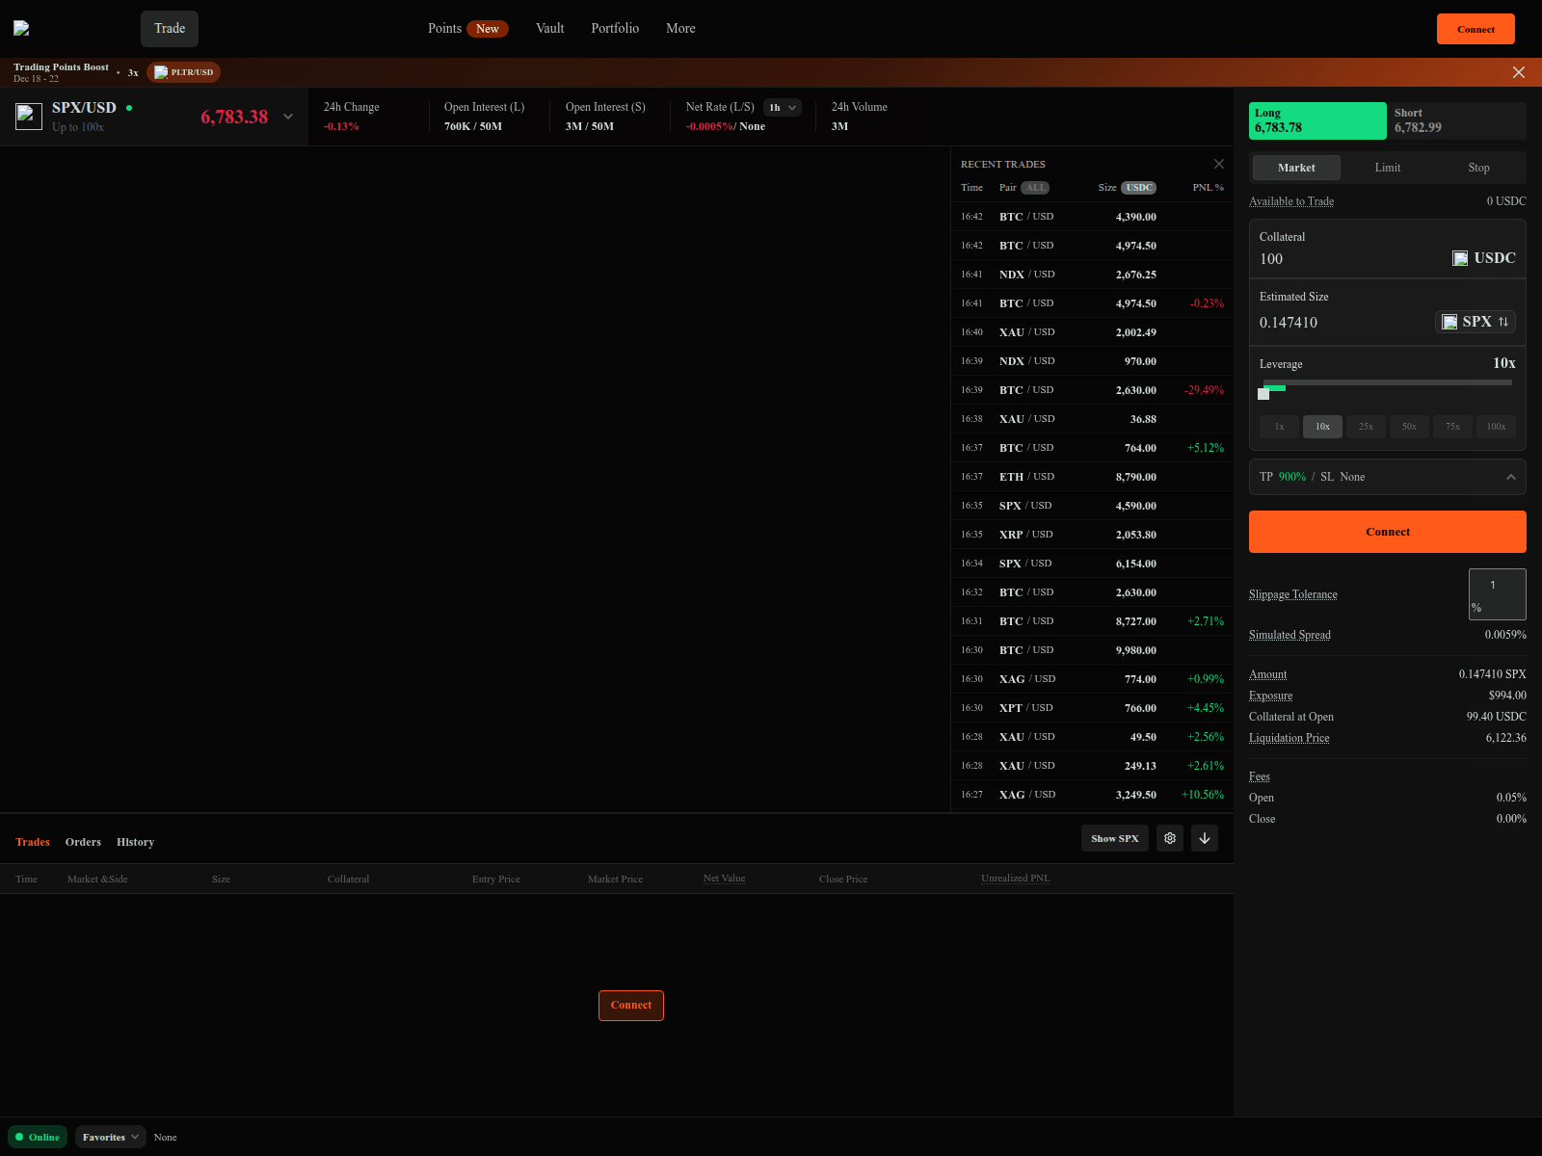Click the download arrow icon near Show SPX
The image size is (1542, 1156).
tap(1204, 838)
